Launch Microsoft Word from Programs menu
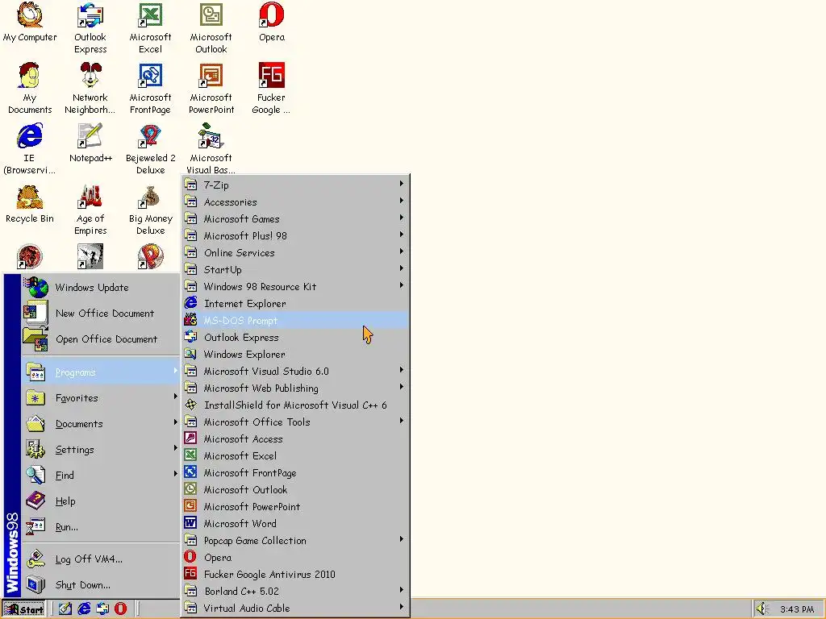Screen dimensions: 826x619 (295, 523)
